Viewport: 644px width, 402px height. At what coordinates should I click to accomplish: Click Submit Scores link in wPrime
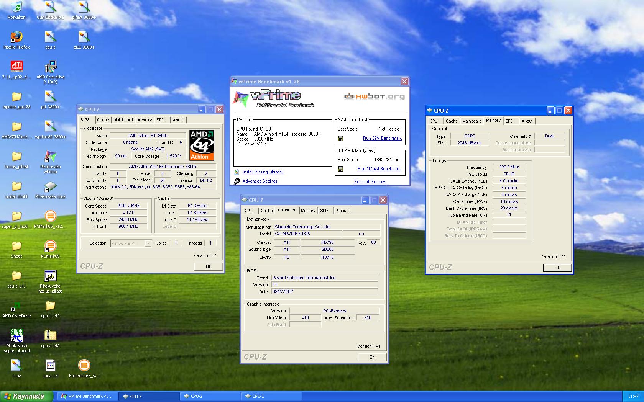tap(370, 181)
